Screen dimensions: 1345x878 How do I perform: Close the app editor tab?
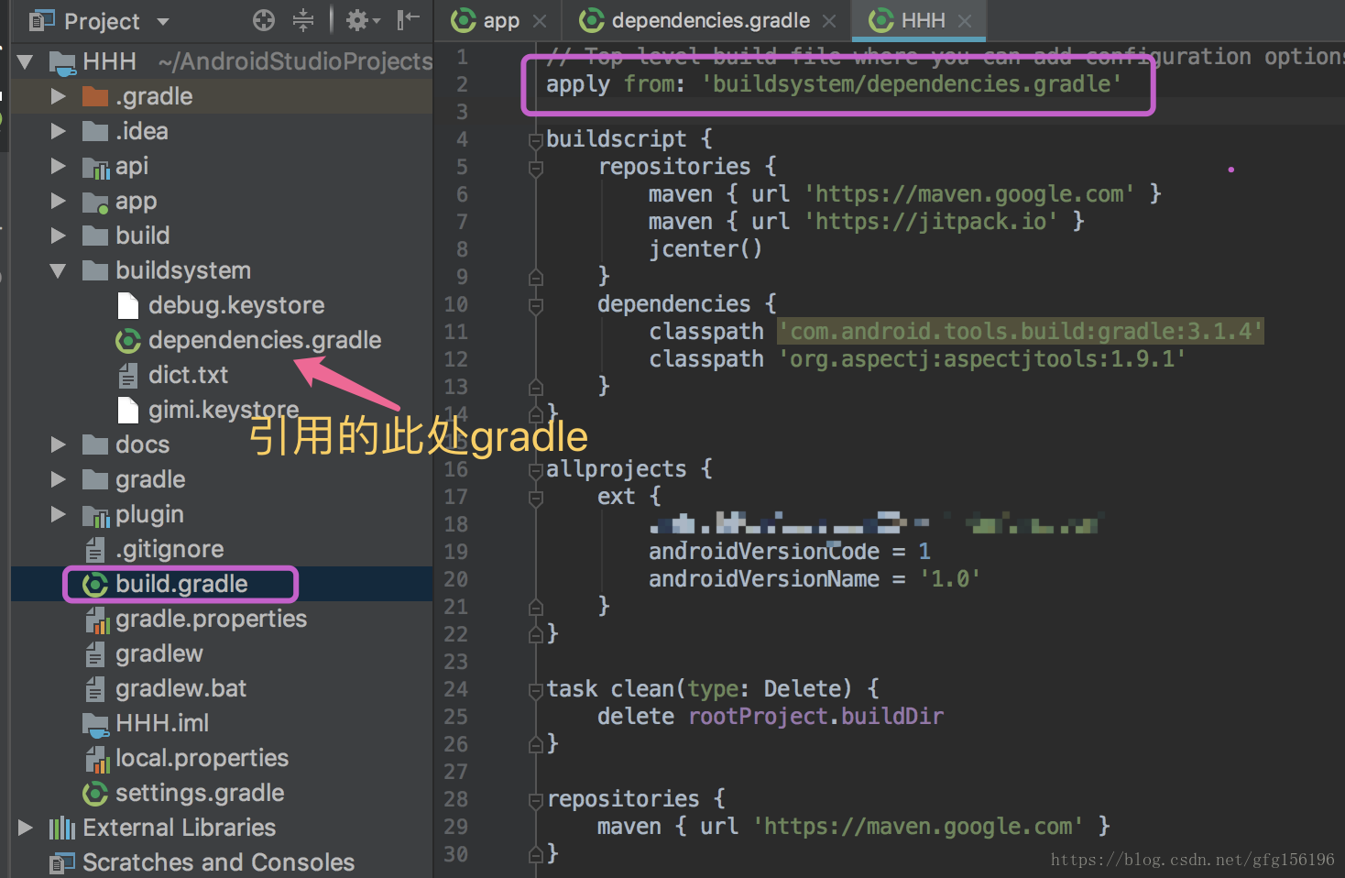pos(540,21)
